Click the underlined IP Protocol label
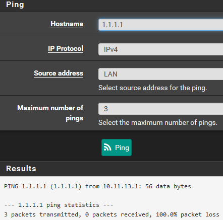 (x=66, y=49)
